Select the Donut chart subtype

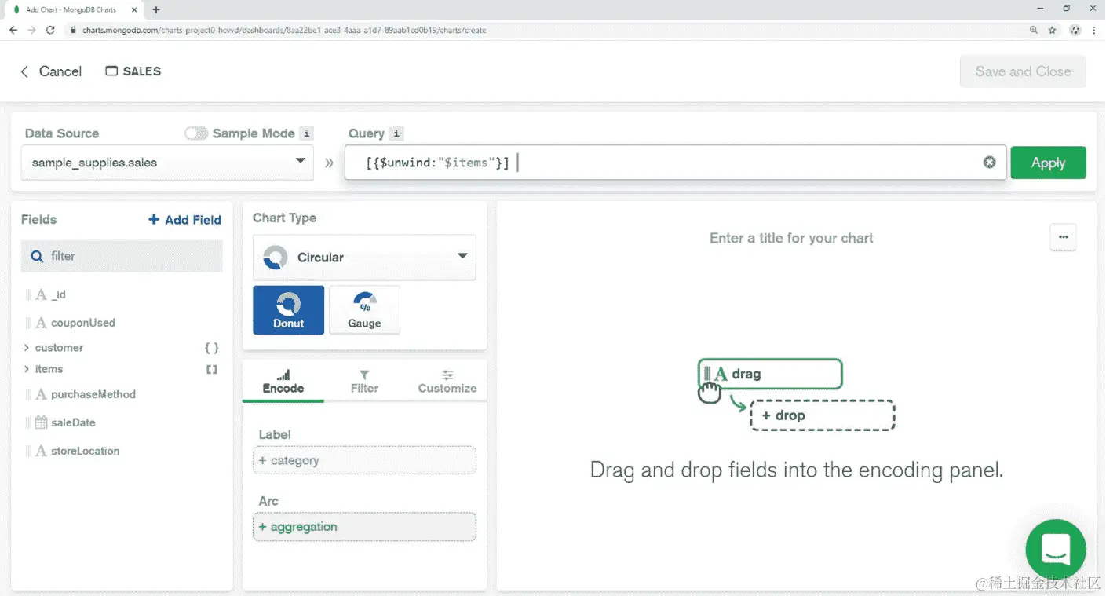pos(288,310)
